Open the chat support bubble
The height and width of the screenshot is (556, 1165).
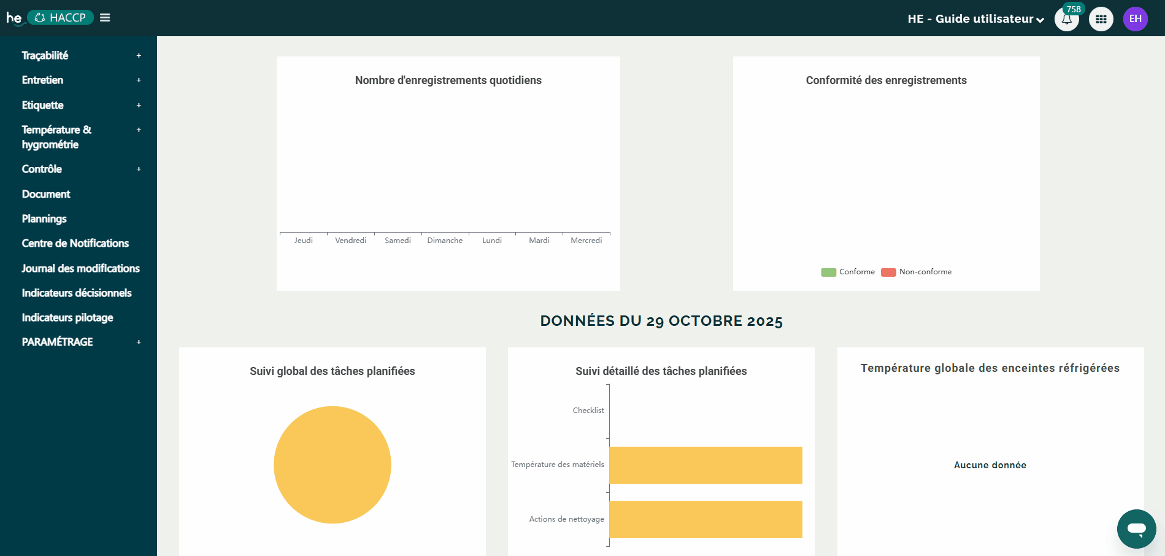[1136, 528]
